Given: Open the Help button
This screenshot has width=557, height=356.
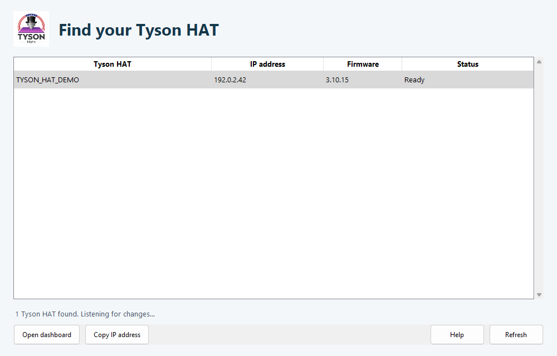Looking at the screenshot, I should tap(457, 335).
